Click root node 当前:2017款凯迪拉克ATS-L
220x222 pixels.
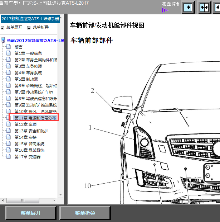[x=35, y=41]
